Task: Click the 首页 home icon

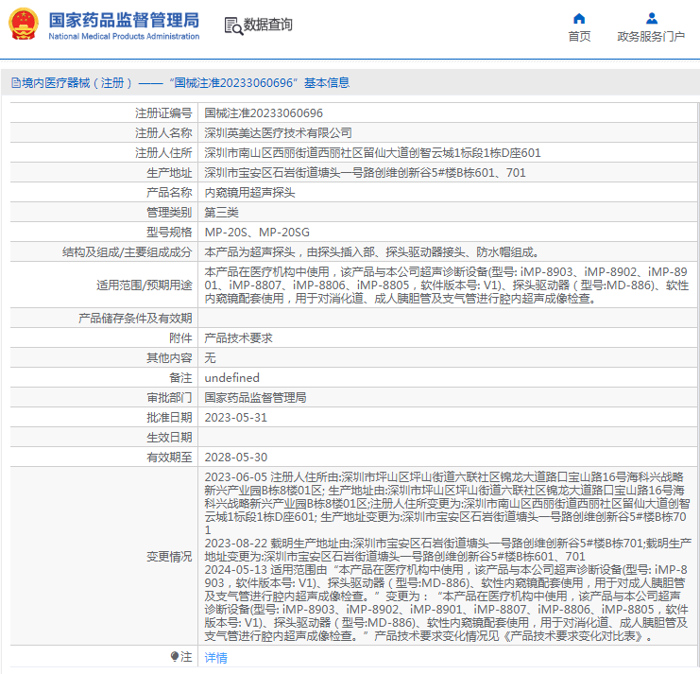Action: point(579,18)
